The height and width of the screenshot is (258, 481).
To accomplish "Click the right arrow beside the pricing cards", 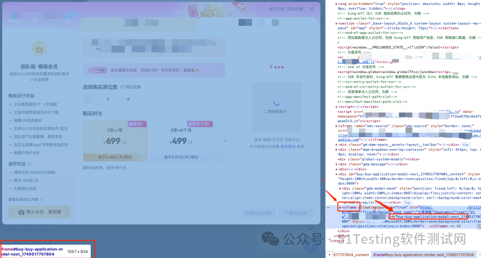I will 225,140.
